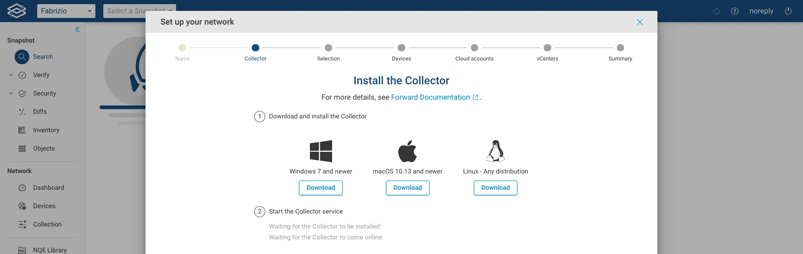Download the Linux collector
Viewport: 803px width, 254px height.
[496, 188]
